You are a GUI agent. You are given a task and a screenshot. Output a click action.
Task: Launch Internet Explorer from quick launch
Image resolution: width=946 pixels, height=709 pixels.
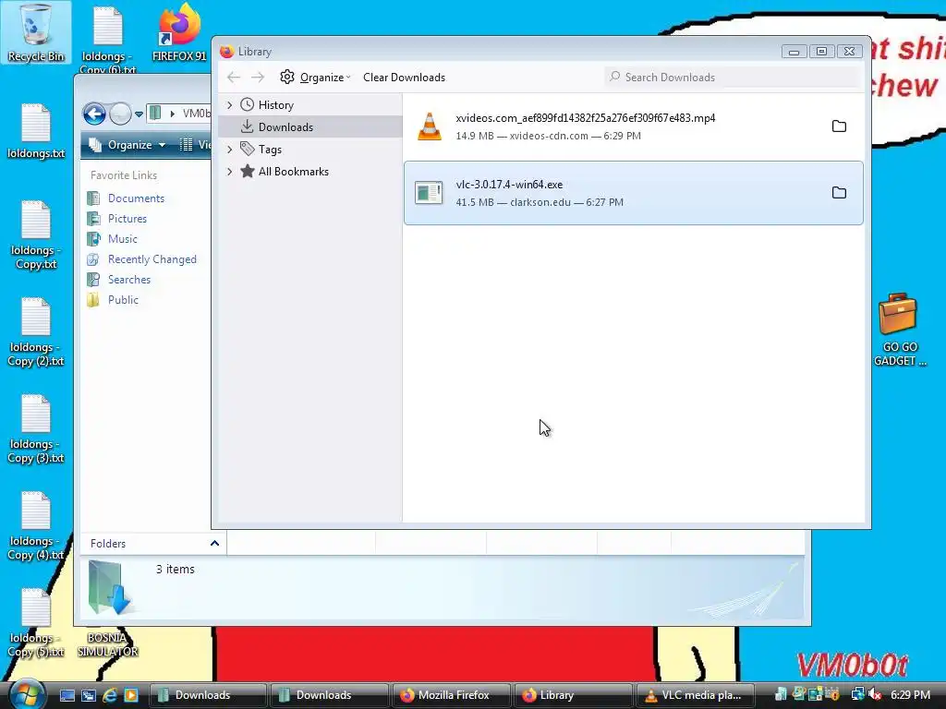coord(109,695)
